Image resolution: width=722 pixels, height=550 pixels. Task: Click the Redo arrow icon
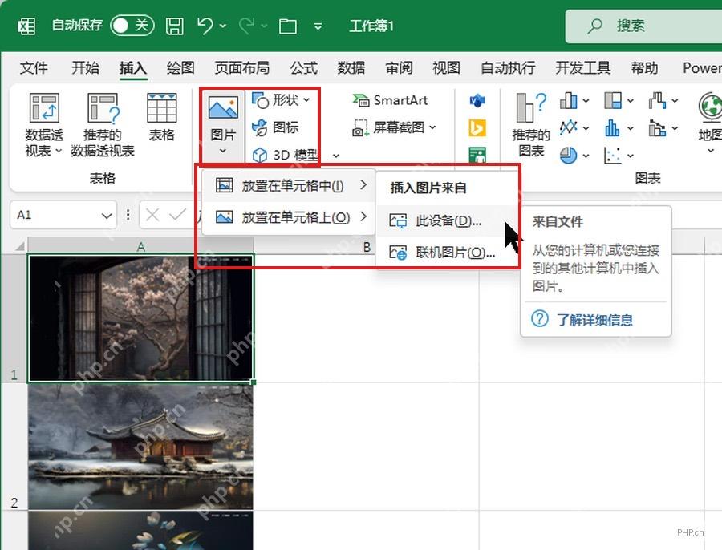click(246, 26)
